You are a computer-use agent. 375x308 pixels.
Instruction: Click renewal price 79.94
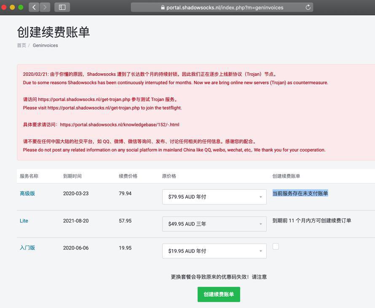pyautogui.click(x=125, y=194)
